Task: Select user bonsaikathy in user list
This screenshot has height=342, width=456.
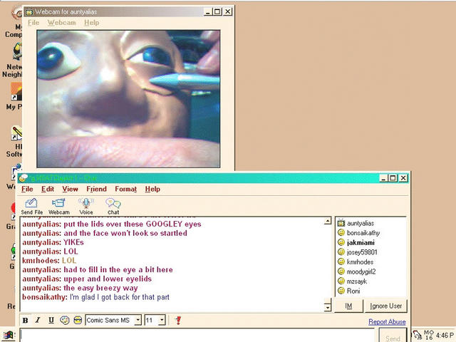Action: pos(363,233)
